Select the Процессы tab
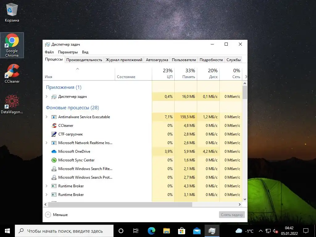The image size is (316, 237). click(x=54, y=60)
